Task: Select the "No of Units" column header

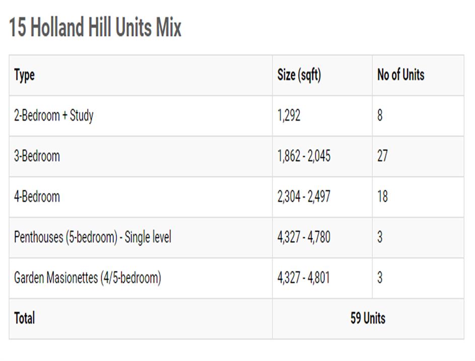Action: tap(400, 75)
